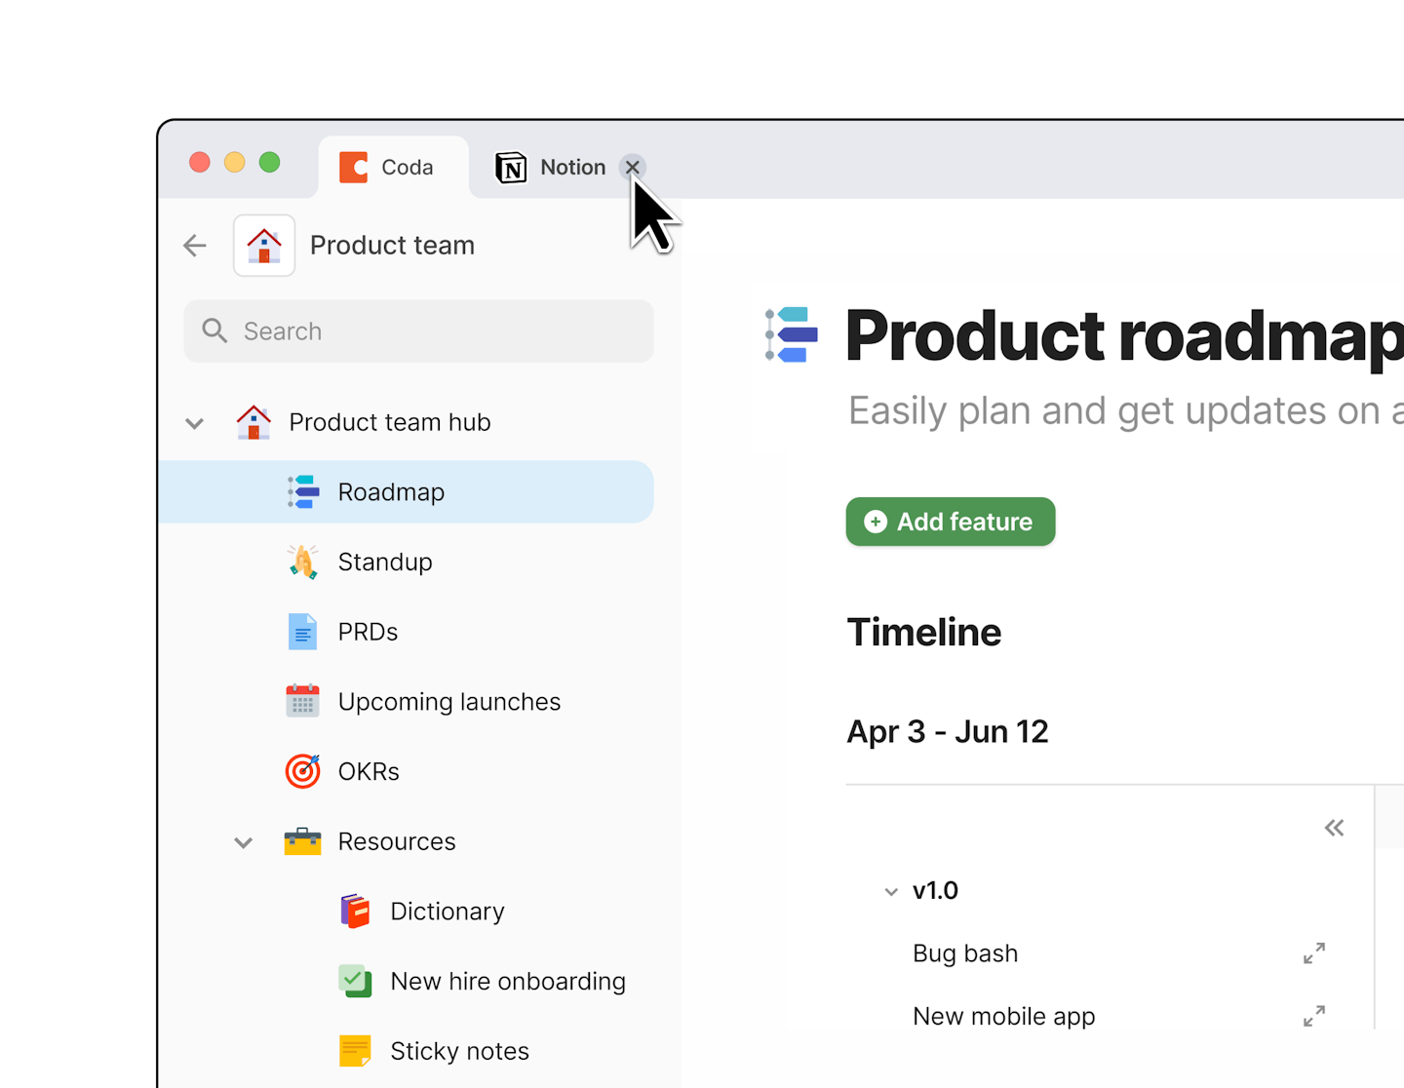The width and height of the screenshot is (1404, 1088).
Task: Click the Sticky notes icon
Action: (355, 1051)
